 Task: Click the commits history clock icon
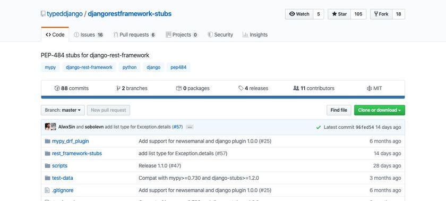click(x=57, y=88)
